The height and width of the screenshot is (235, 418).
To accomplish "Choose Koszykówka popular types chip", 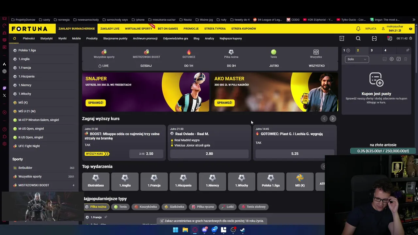I will tap(146, 207).
